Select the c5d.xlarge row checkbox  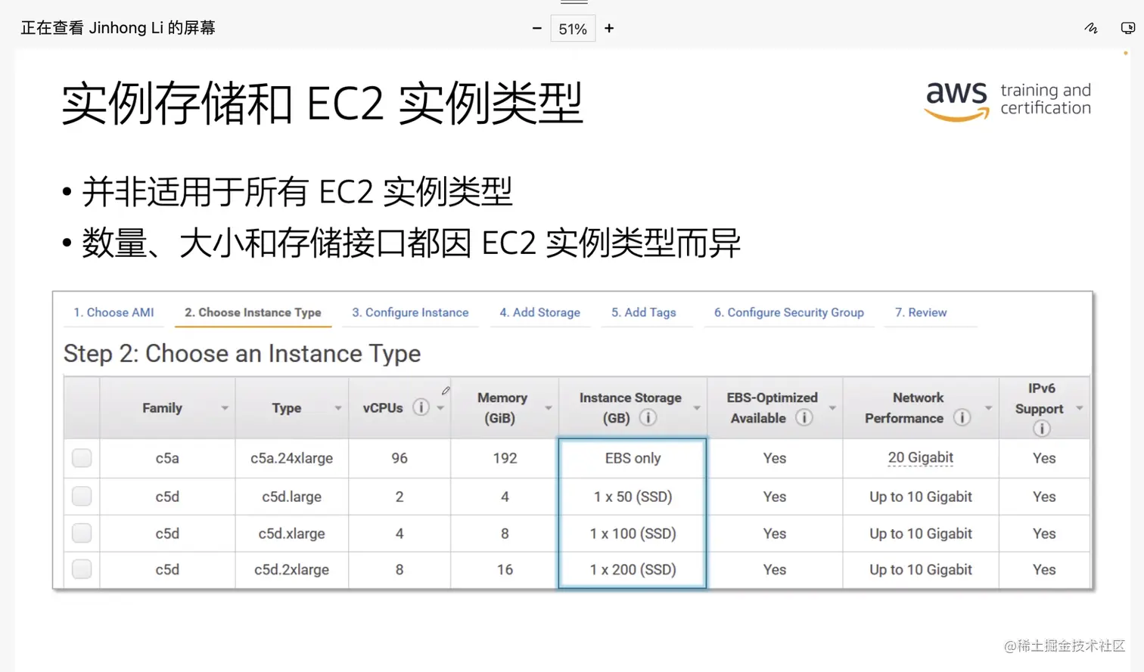[82, 534]
